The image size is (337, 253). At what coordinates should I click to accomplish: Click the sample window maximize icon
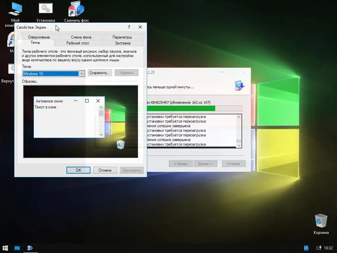(x=87, y=101)
